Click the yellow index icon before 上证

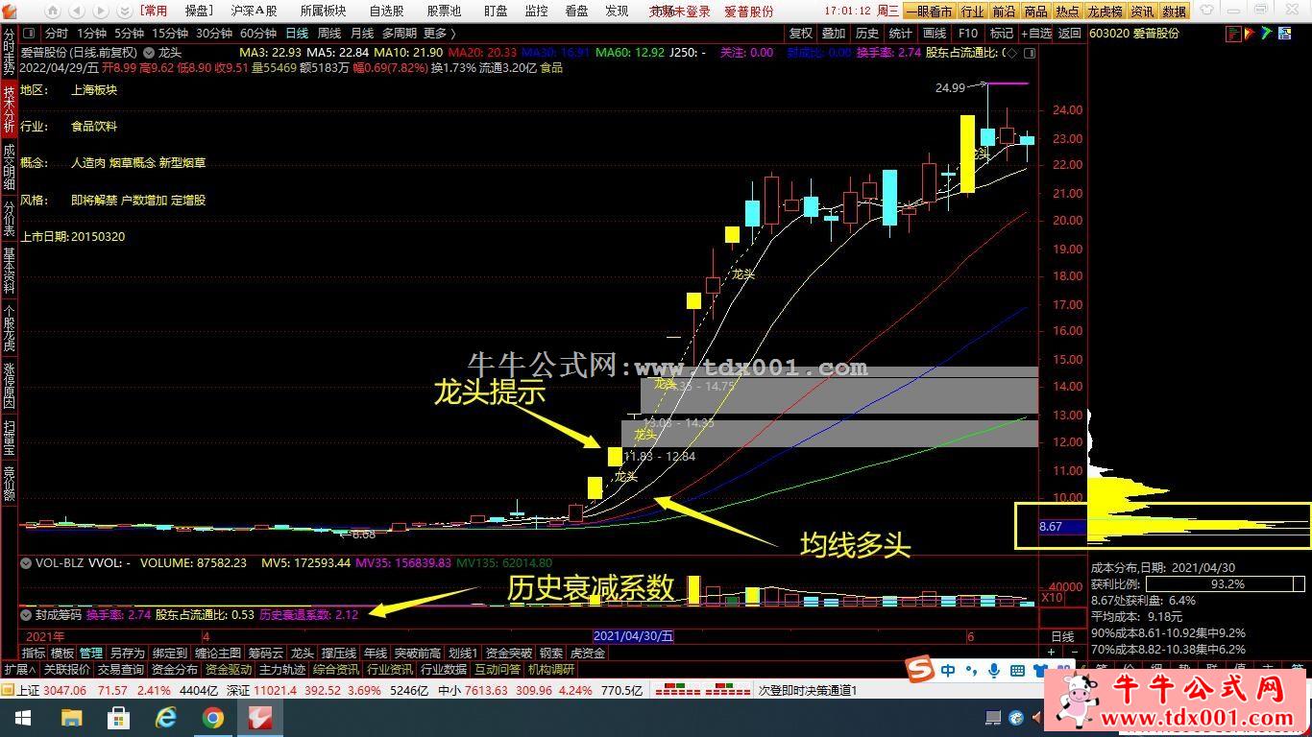[8, 690]
